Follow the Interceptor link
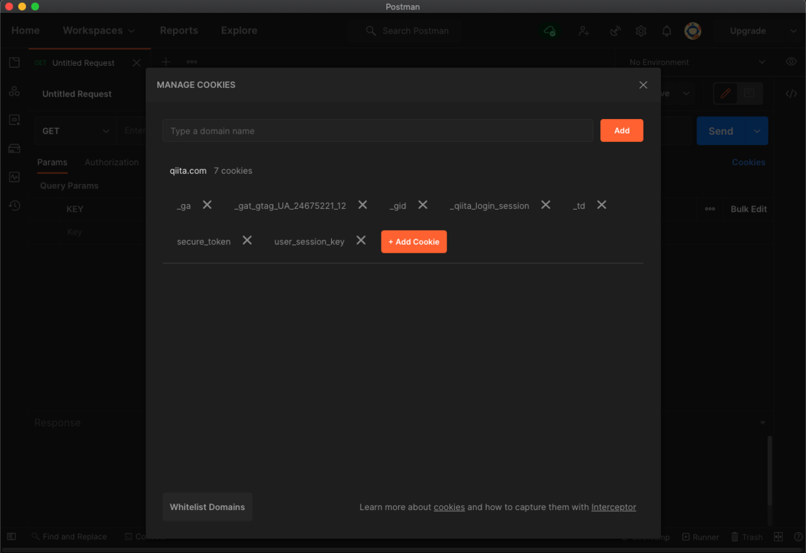Screen dimensions: 806x553 click(614, 507)
